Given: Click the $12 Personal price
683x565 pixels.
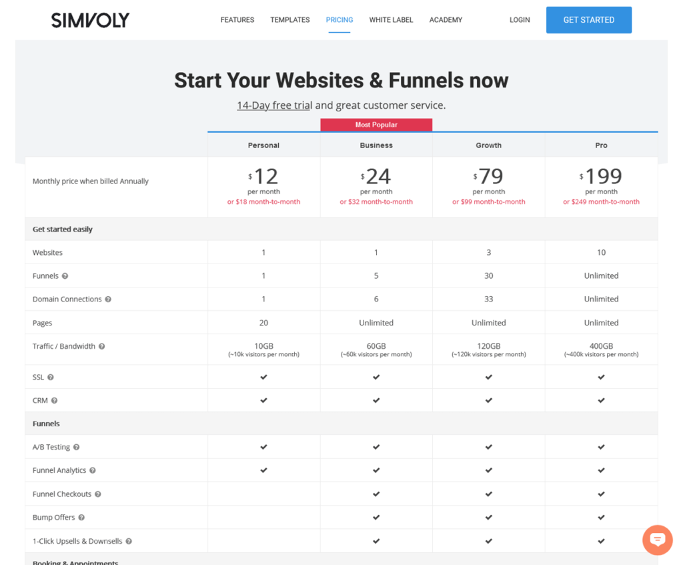Looking at the screenshot, I should coord(263,176).
